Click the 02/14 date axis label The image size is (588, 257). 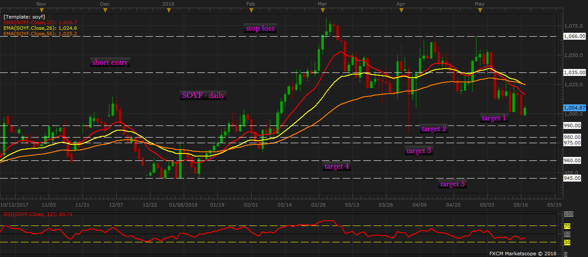pos(284,205)
